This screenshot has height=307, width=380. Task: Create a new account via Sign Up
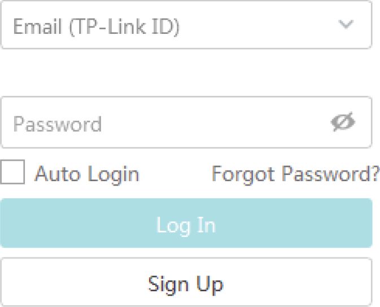(186, 283)
